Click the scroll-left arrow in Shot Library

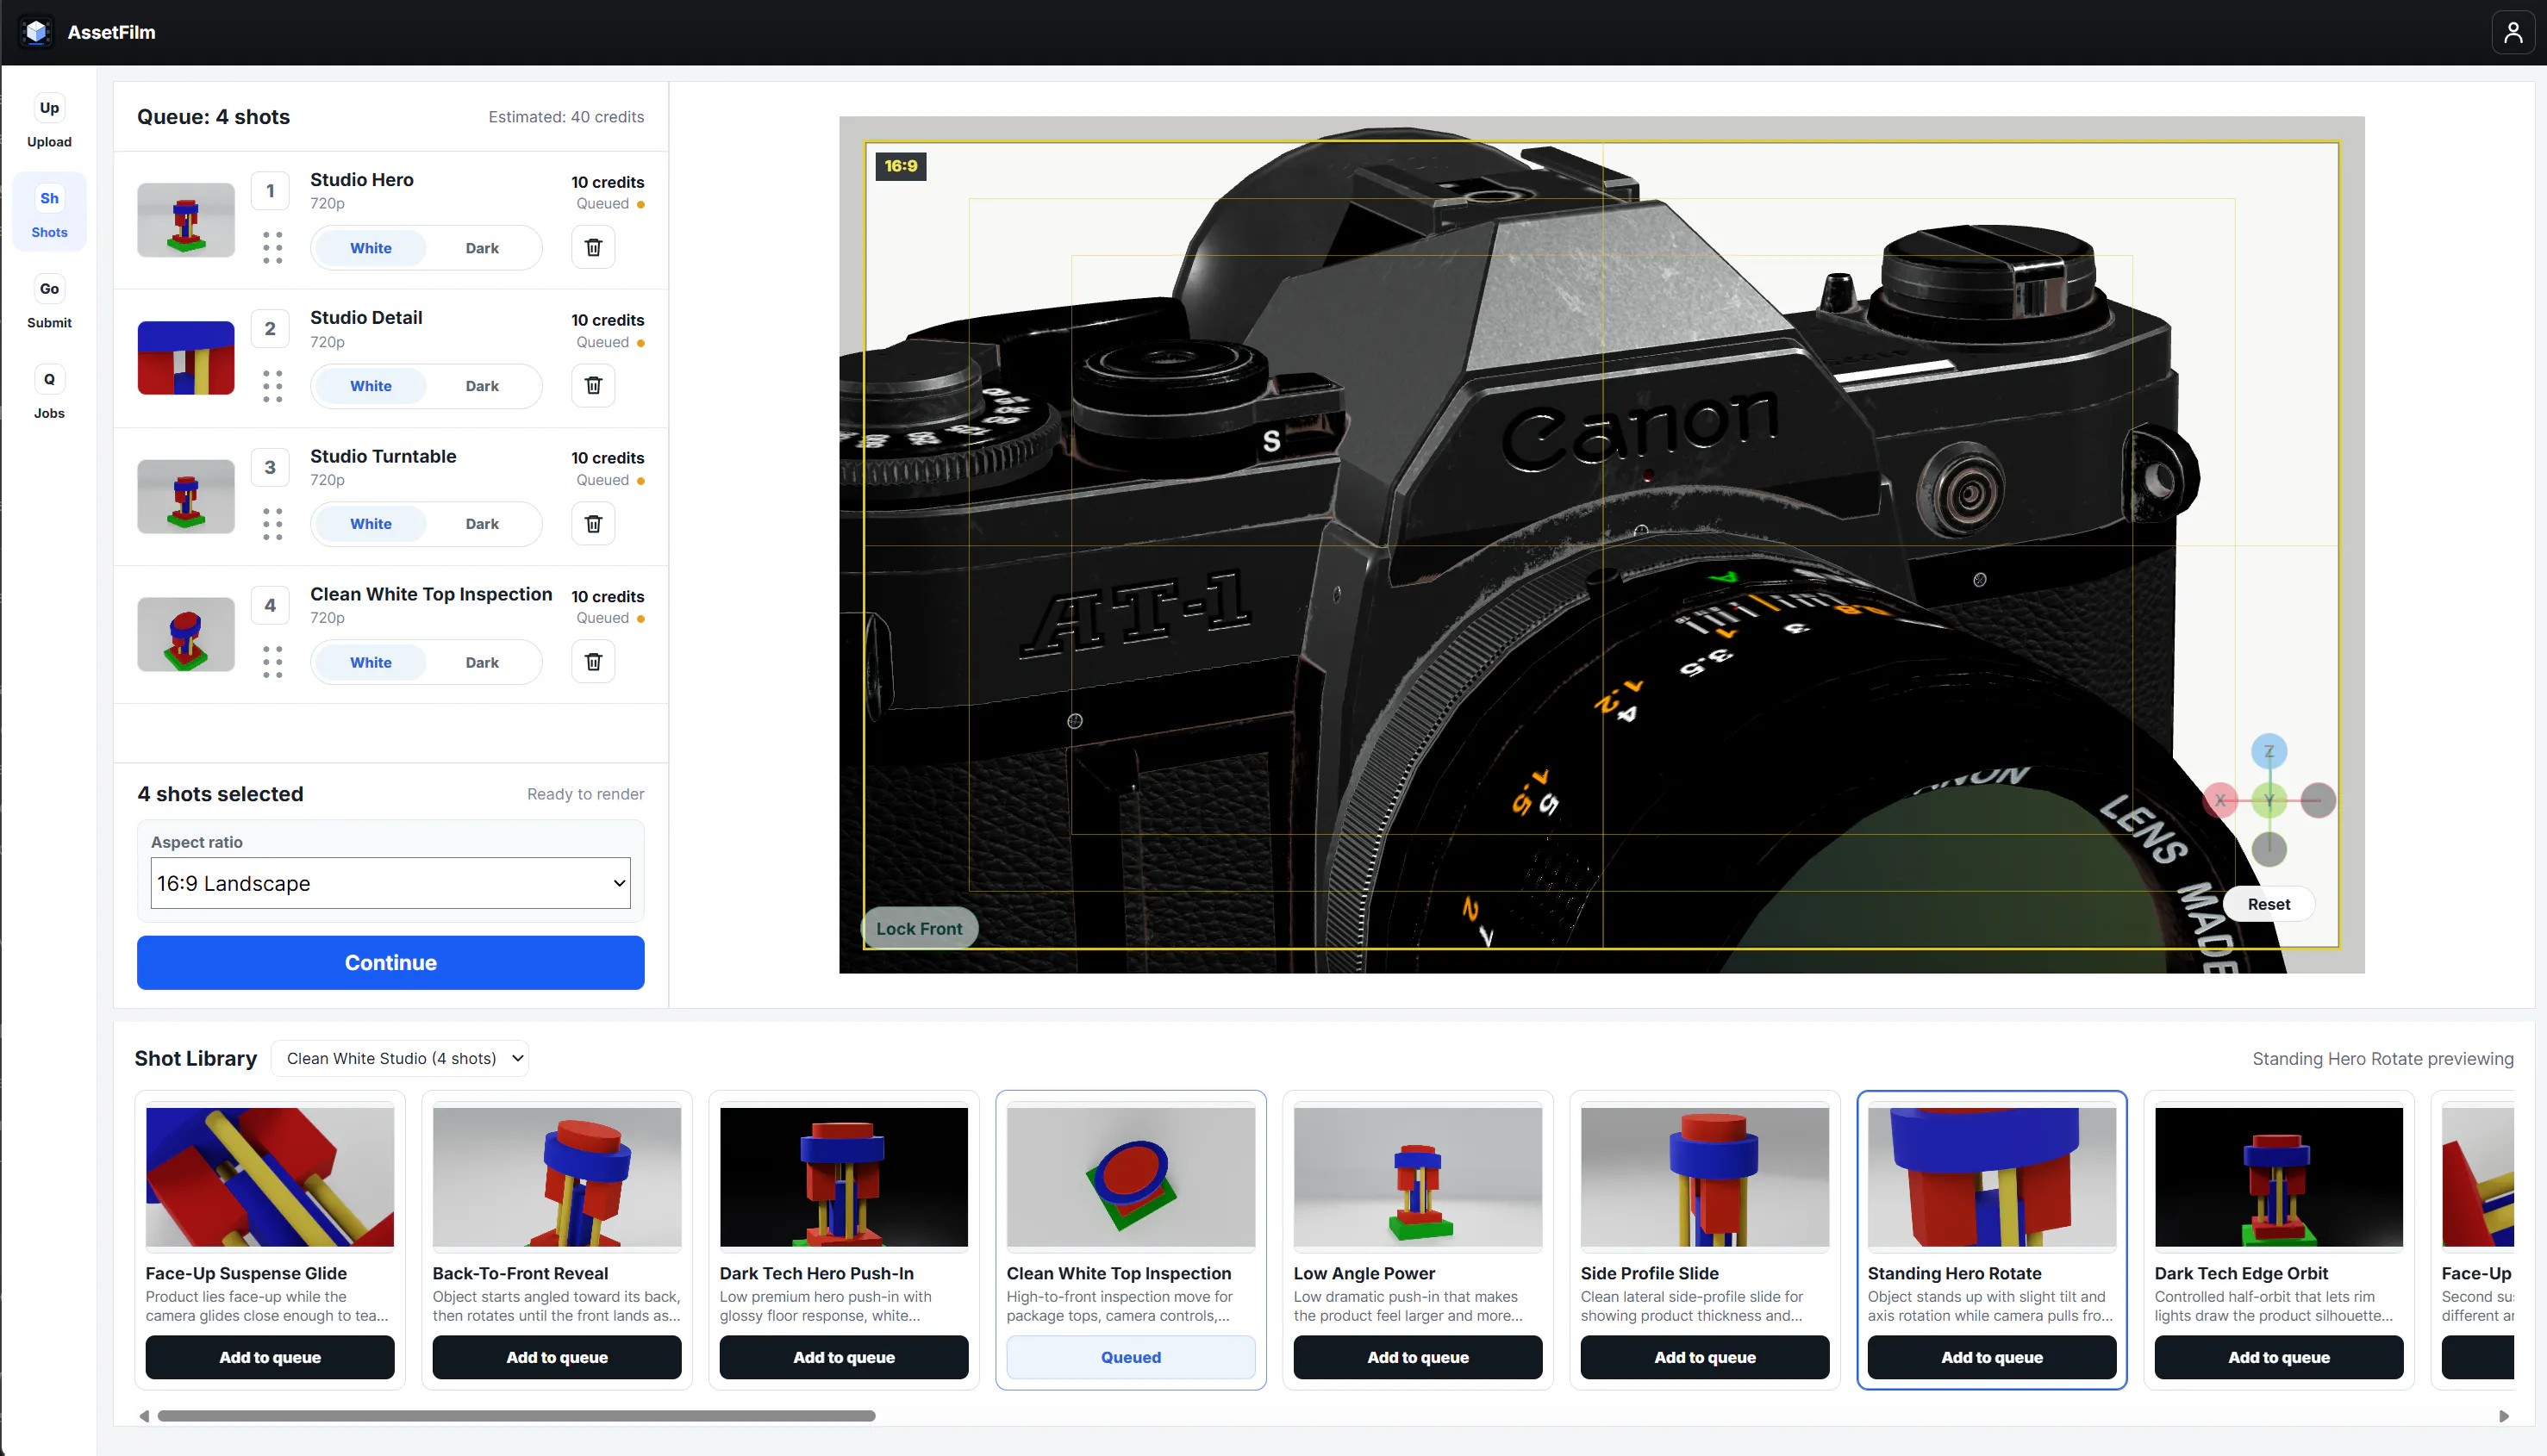144,1415
